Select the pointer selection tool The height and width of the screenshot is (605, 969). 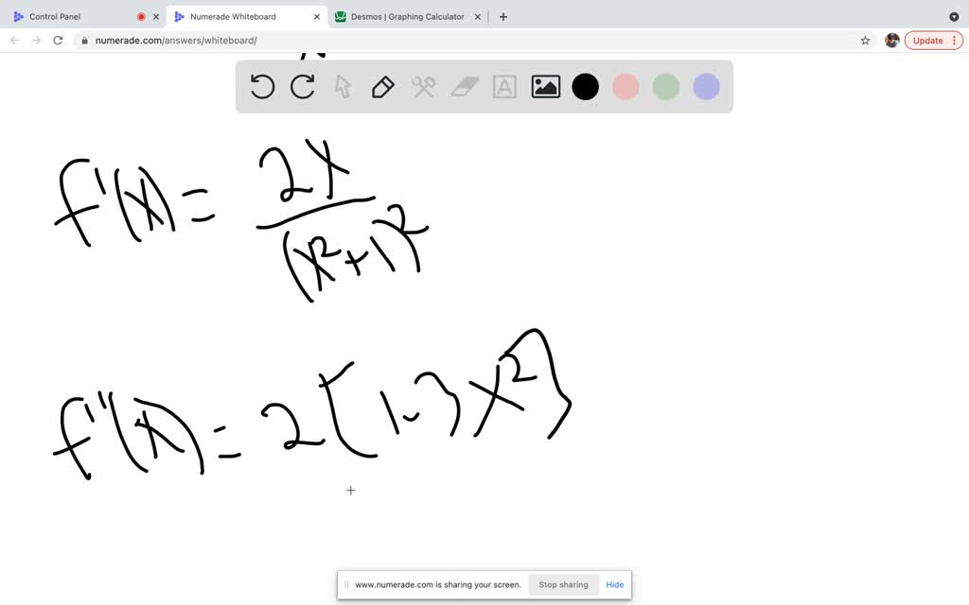click(342, 86)
